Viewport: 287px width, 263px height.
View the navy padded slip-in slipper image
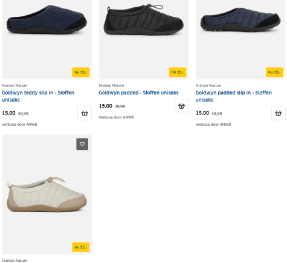[240, 20]
